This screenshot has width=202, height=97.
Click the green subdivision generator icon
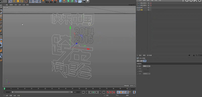click(x=68, y=1)
